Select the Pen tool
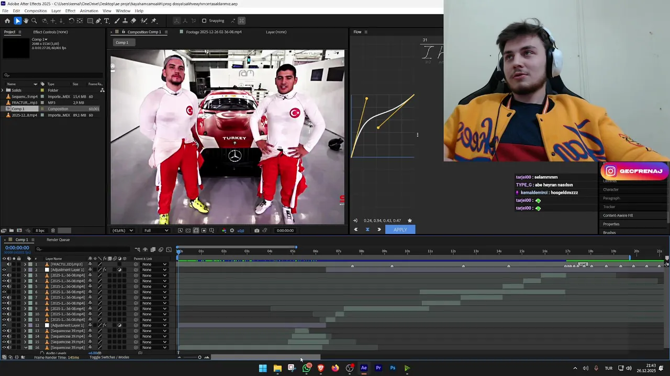This screenshot has height=376, width=670. pos(98,21)
